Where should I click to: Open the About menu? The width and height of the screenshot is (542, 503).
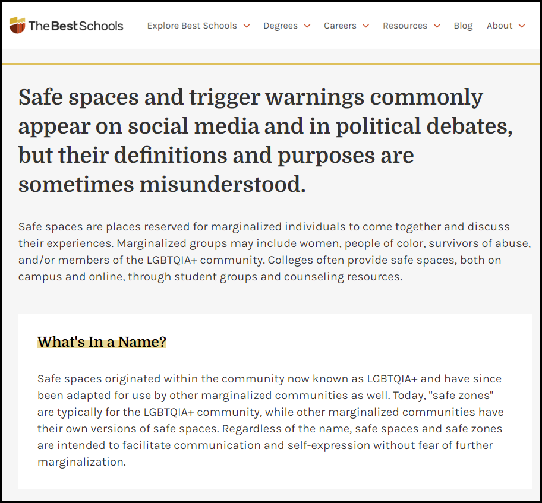499,26
